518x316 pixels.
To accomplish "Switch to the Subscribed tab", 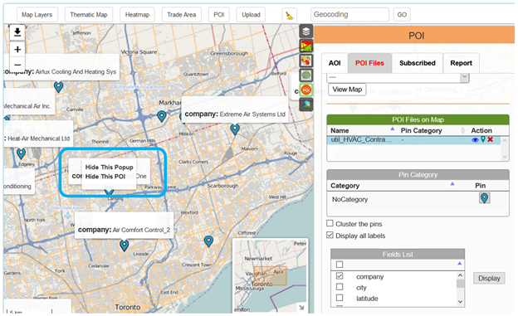I will point(418,63).
